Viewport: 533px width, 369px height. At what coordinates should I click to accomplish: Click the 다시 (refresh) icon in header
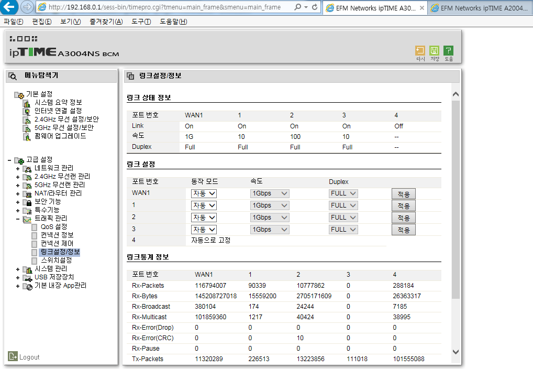[x=420, y=51]
